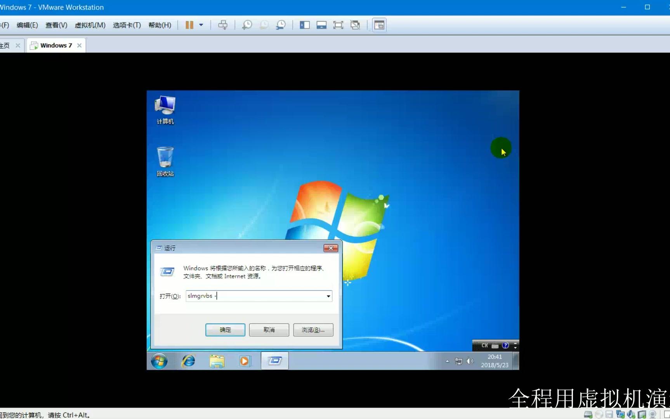Image resolution: width=670 pixels, height=419 pixels.
Task: Open the 编辑(E) menu
Action: click(x=27, y=25)
